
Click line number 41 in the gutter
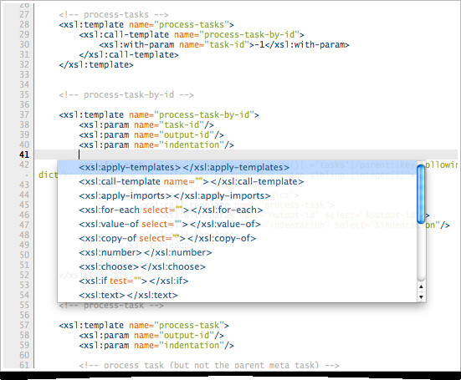pos(24,155)
